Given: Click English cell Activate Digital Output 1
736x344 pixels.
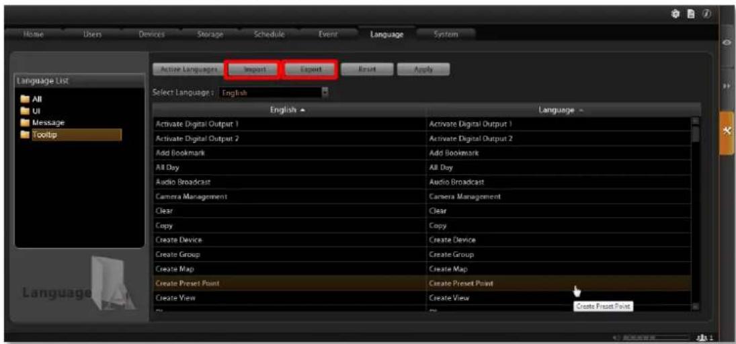Looking at the screenshot, I should [289, 124].
